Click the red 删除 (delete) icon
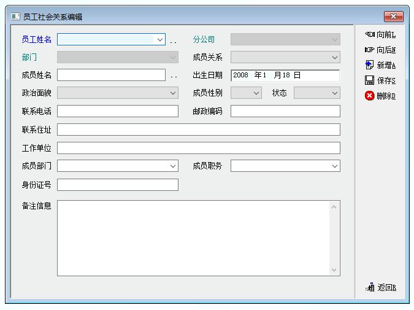The image size is (414, 310). 369,96
